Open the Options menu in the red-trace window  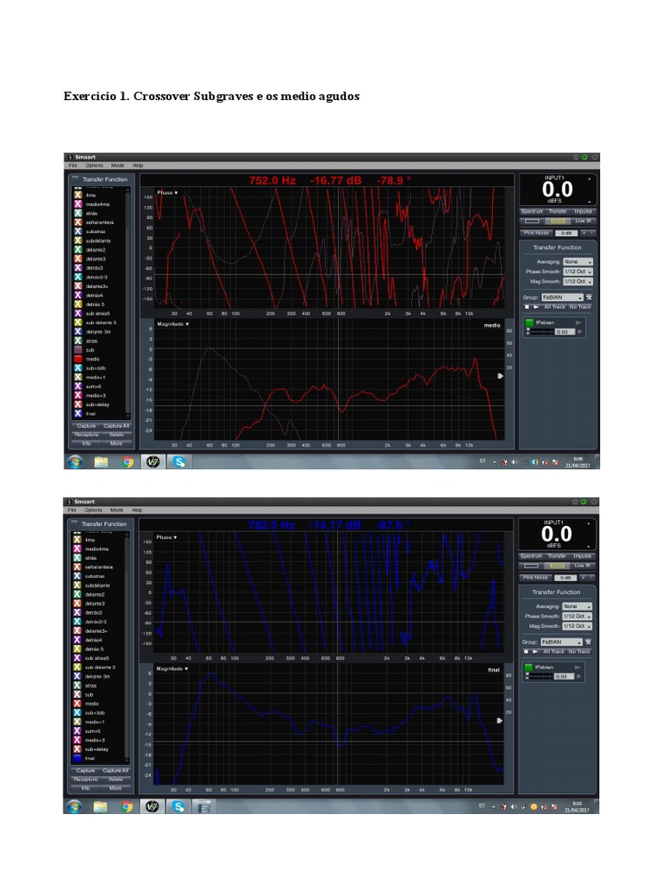coord(94,166)
